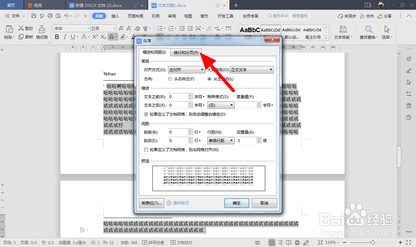
Task: Toggle 拼写检查 in status bar
Action: click(153, 242)
